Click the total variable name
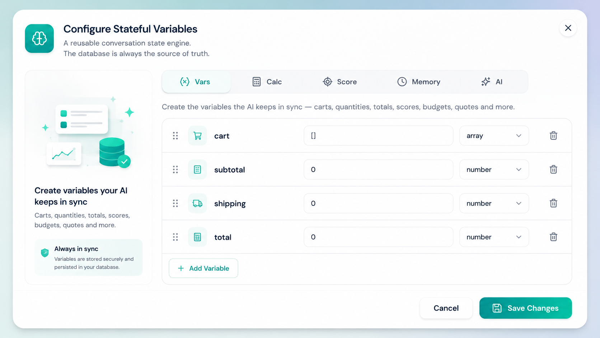This screenshot has width=600, height=338. 223,237
